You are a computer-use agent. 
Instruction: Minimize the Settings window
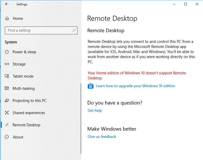point(174,4)
